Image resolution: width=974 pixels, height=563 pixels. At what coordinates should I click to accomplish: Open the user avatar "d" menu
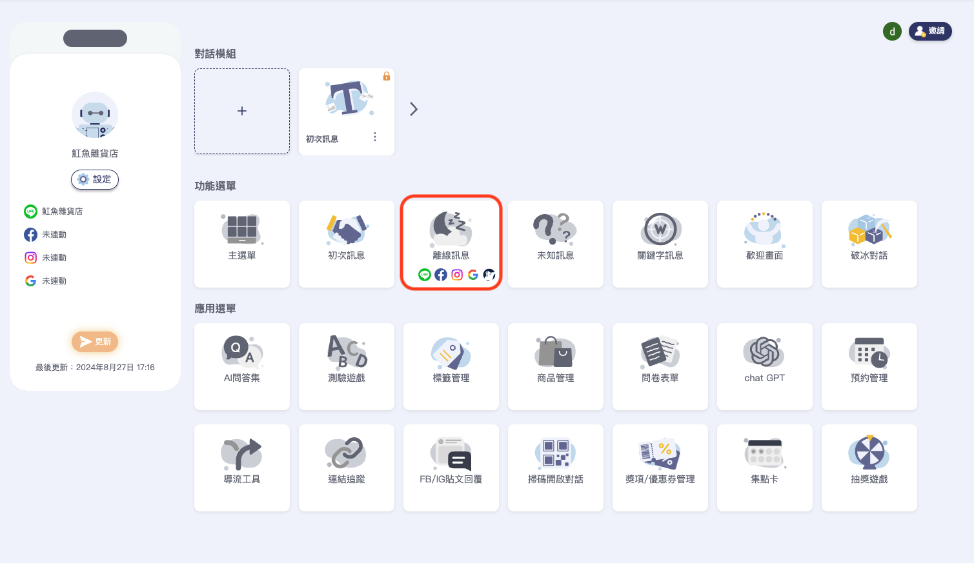(x=892, y=32)
